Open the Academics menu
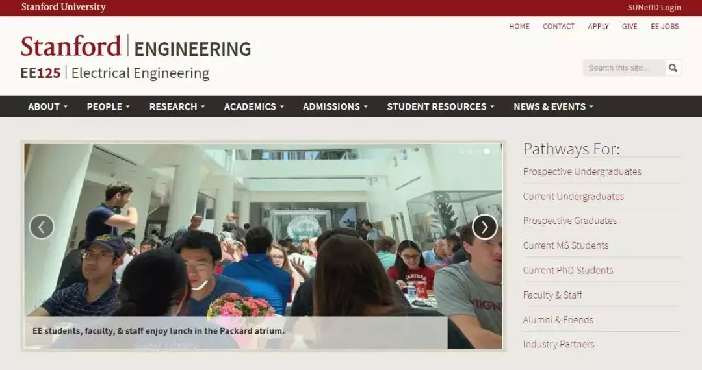The width and height of the screenshot is (702, 370). click(x=254, y=107)
